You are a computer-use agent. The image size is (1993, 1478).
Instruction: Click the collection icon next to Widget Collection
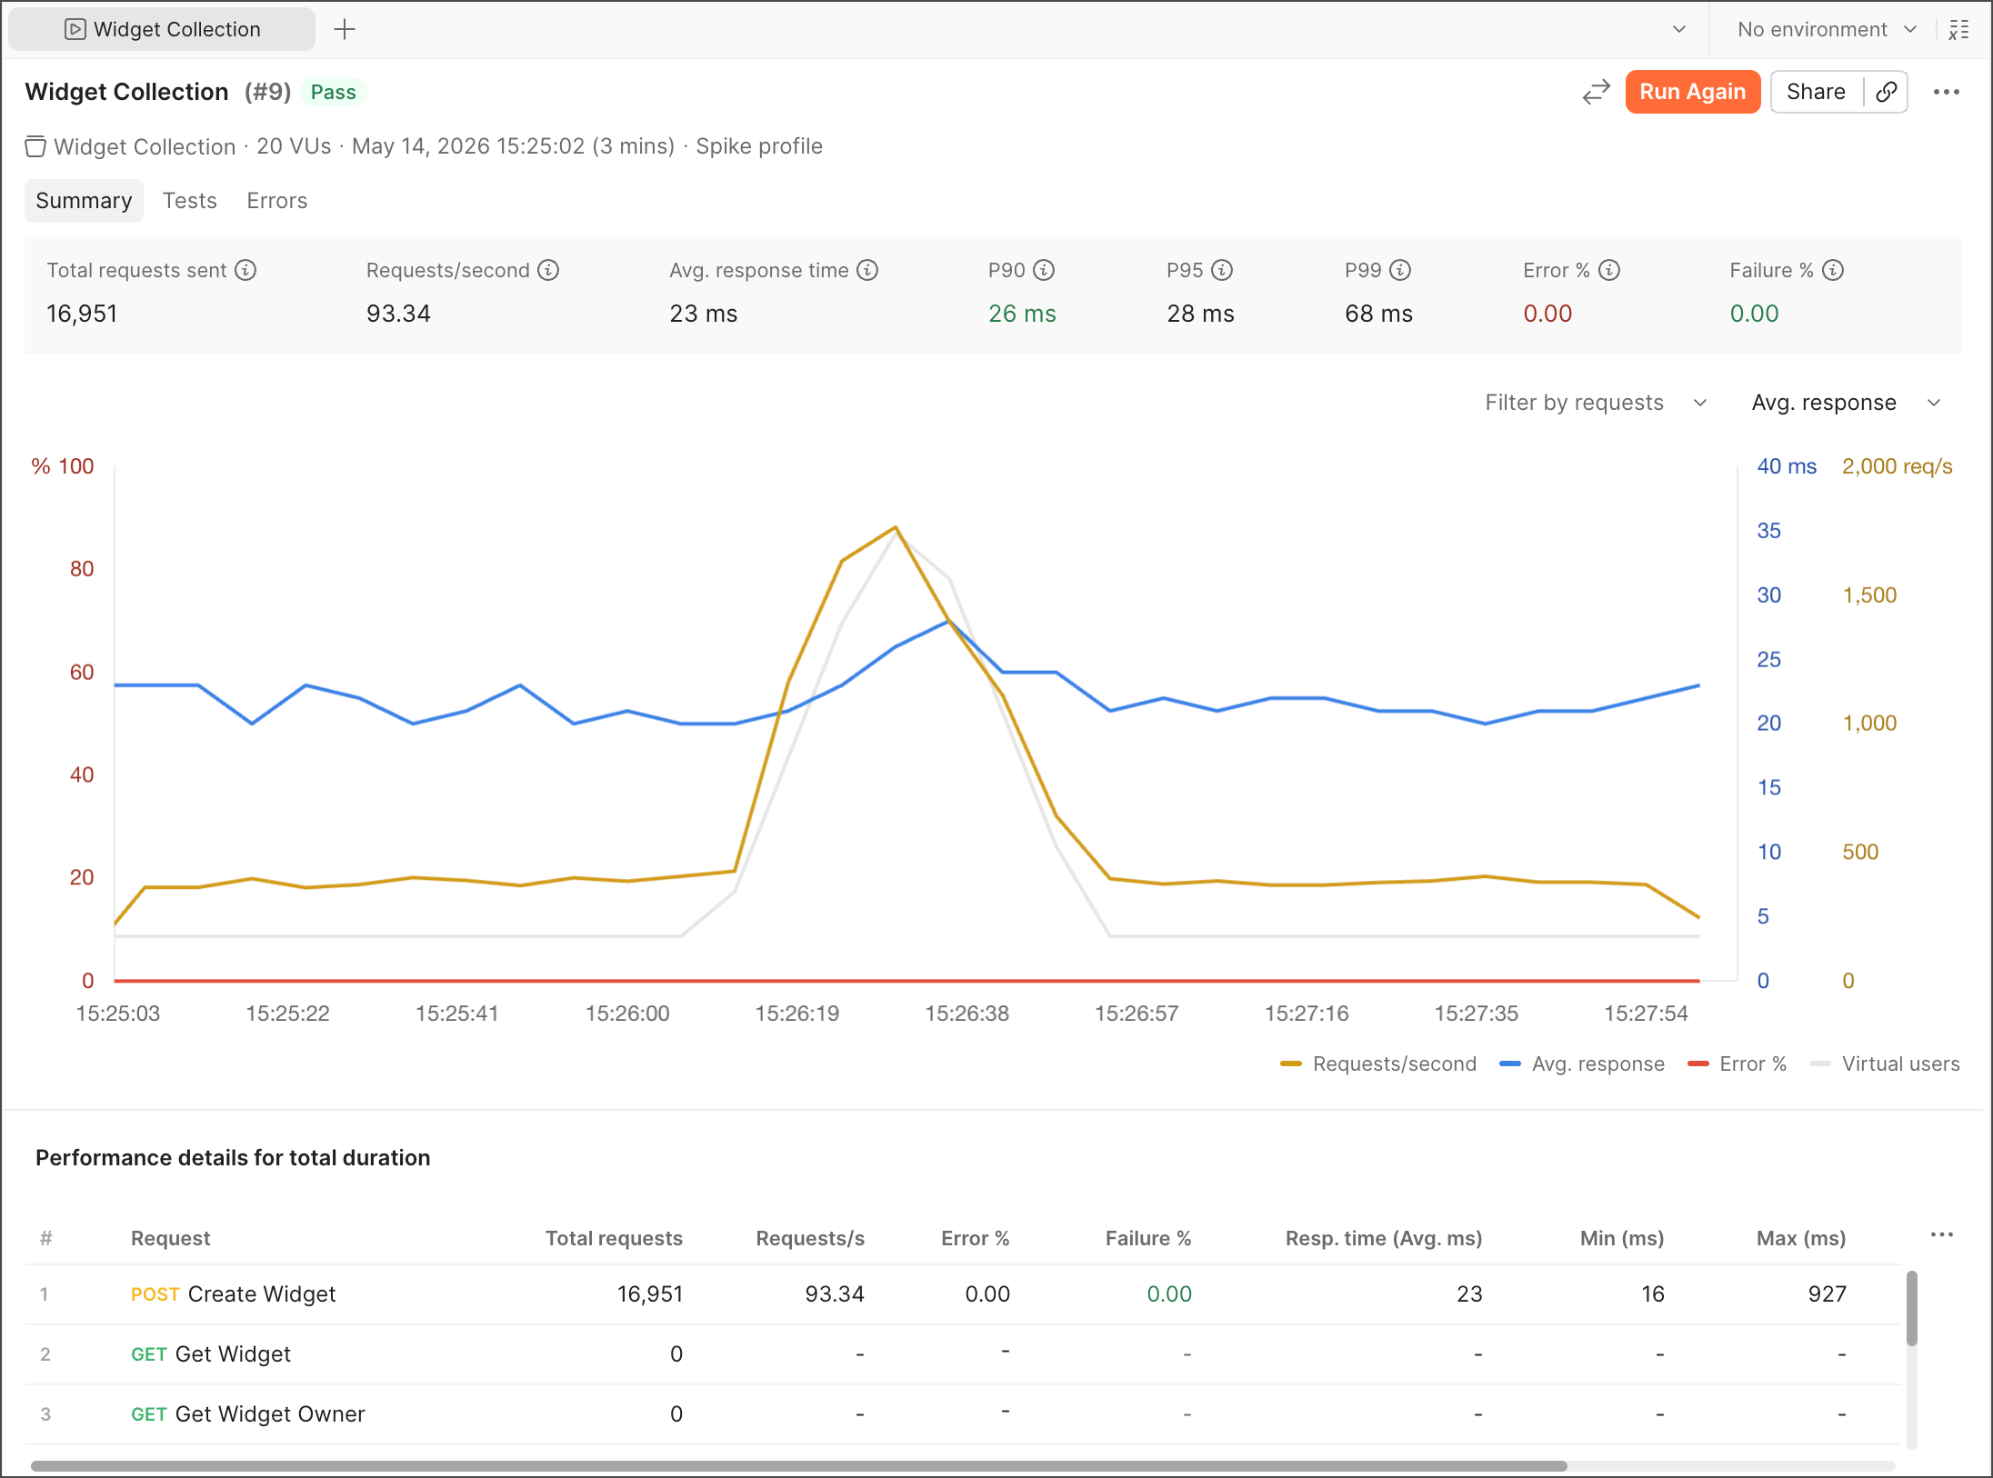coord(35,146)
